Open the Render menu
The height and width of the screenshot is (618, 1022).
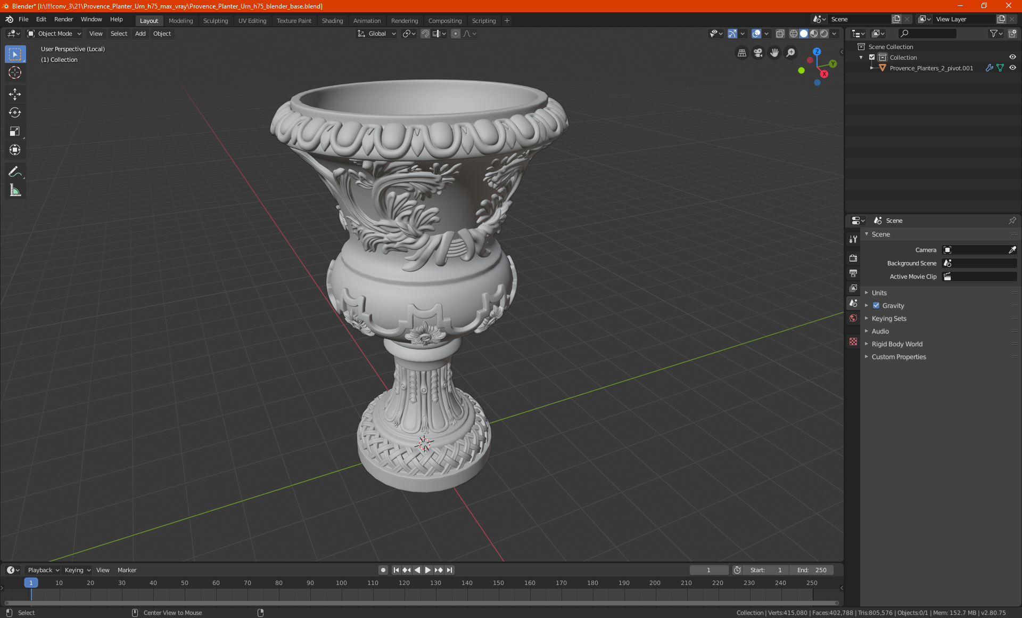click(63, 19)
